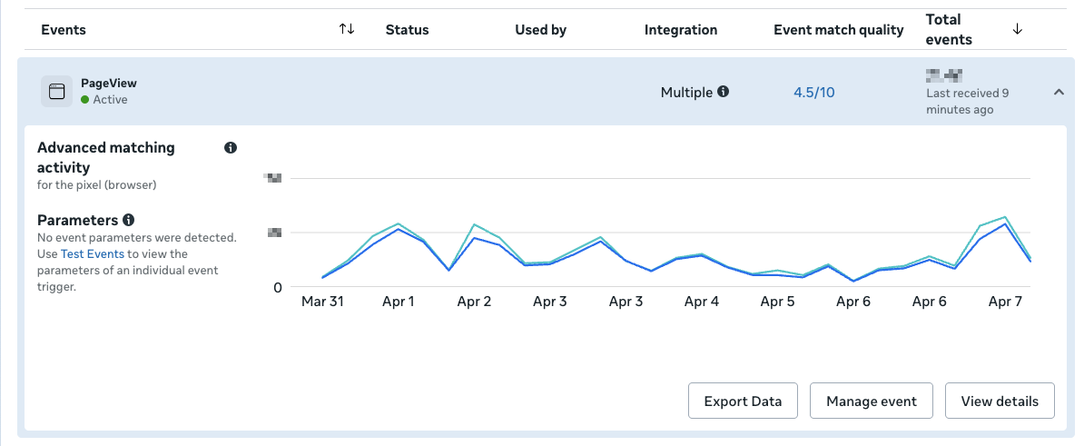The image size is (1084, 446).
Task: Collapse the PageView row with the chevron
Action: pyautogui.click(x=1059, y=92)
